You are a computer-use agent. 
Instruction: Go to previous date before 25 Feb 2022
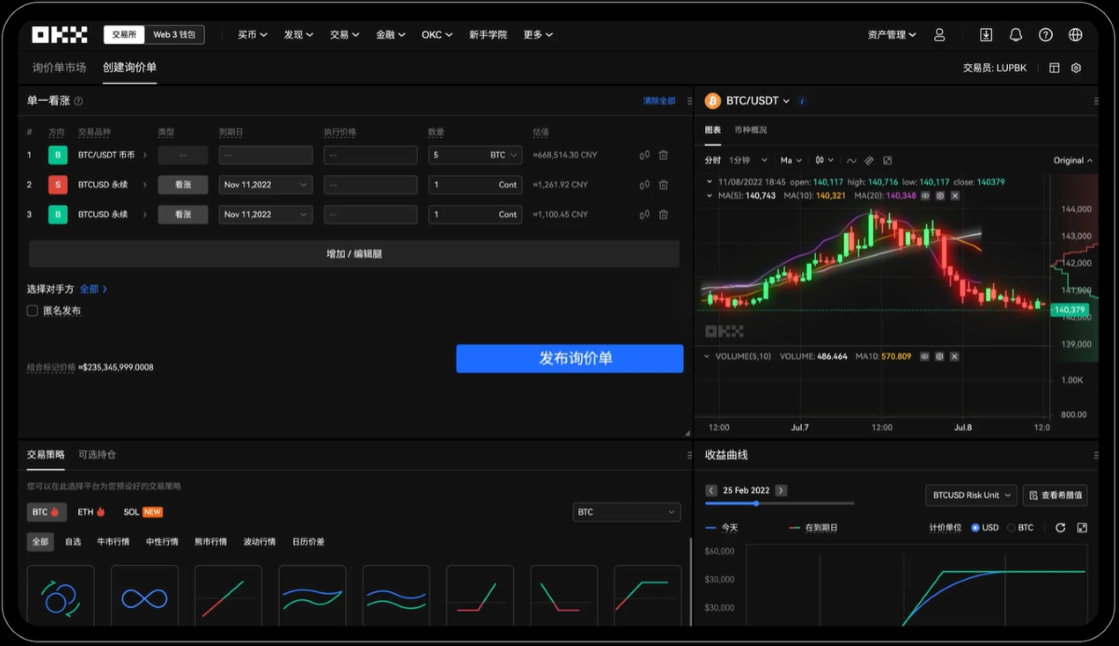point(711,490)
